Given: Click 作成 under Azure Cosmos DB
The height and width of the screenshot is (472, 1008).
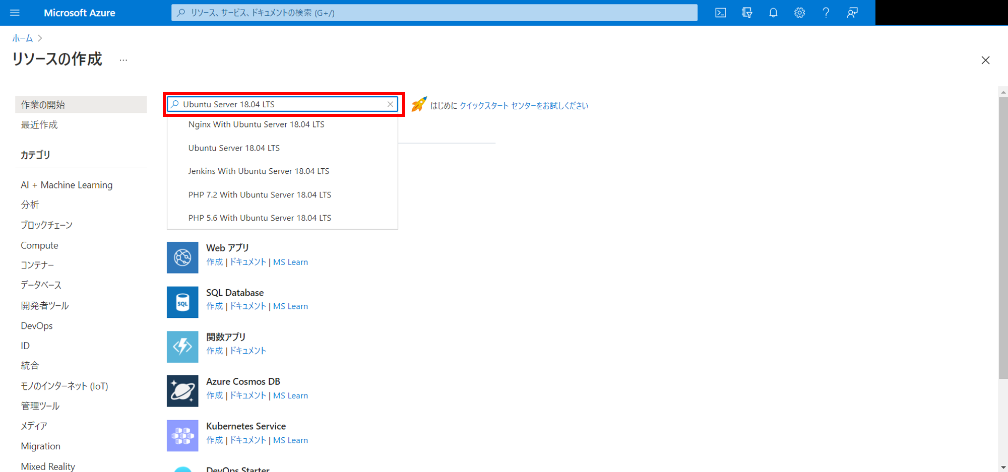Looking at the screenshot, I should point(214,395).
